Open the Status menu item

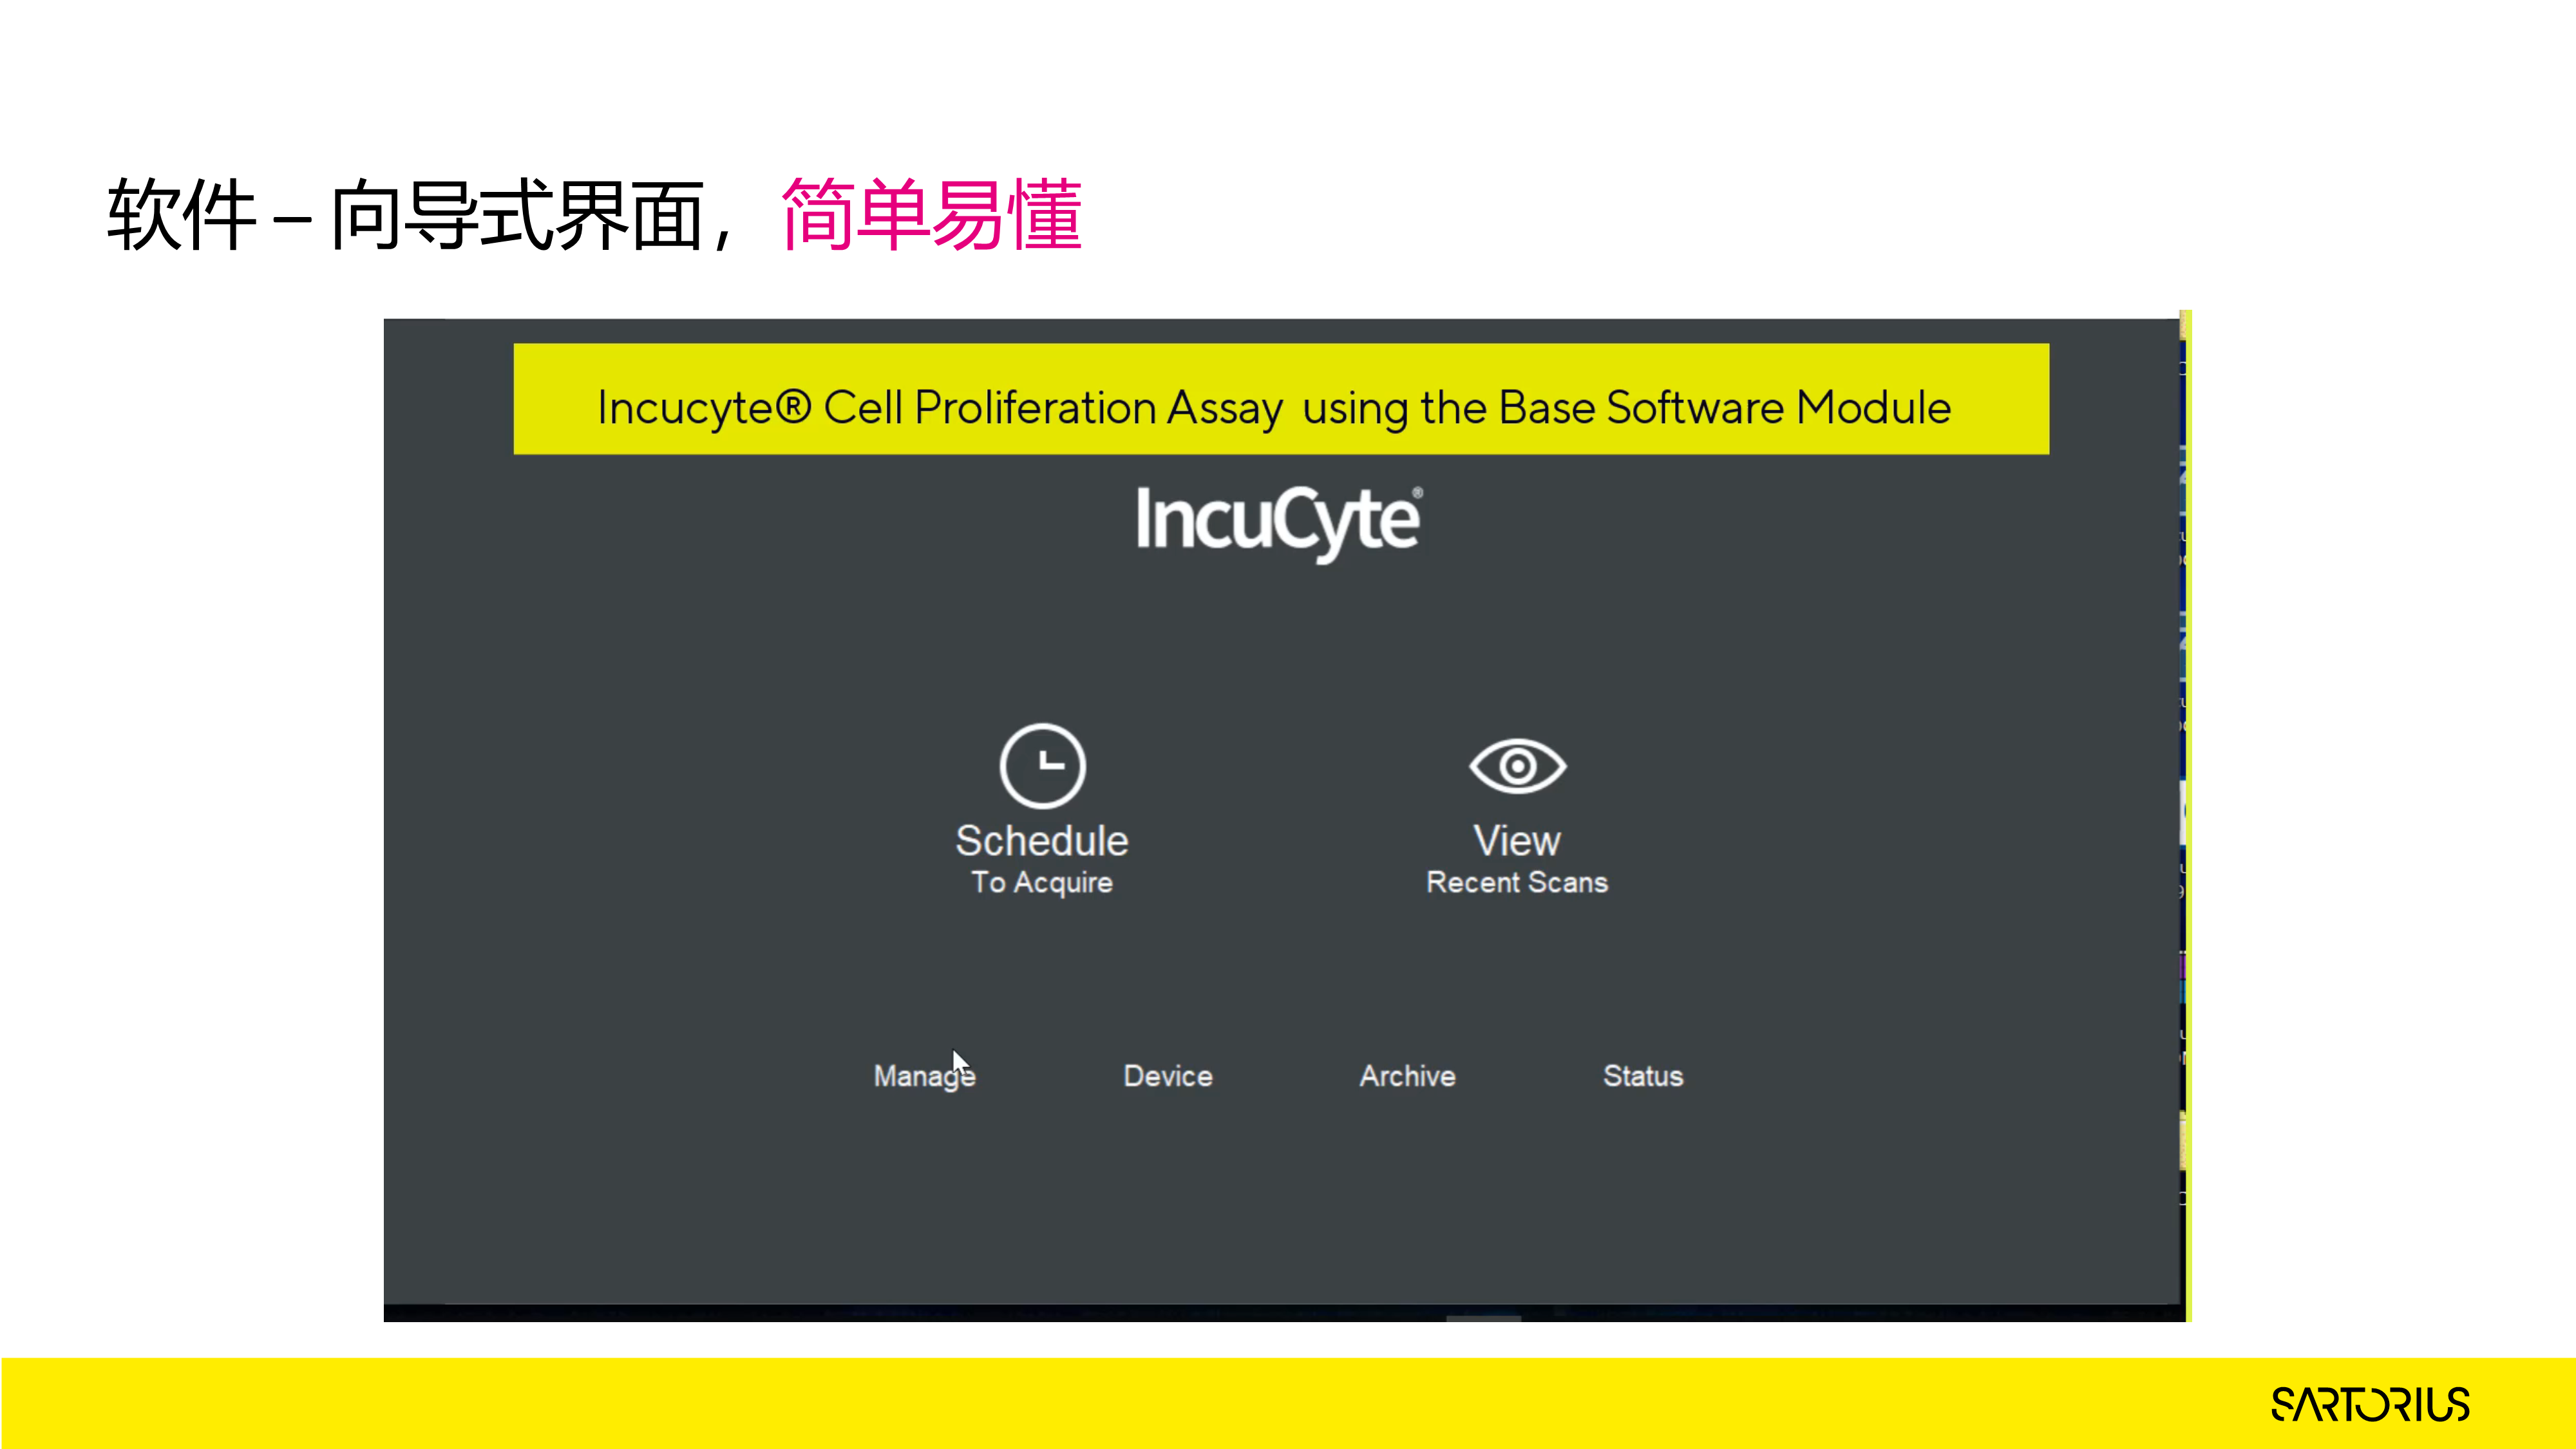[1643, 1076]
